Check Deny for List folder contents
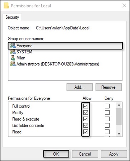This screenshot has height=161, width=130. 107,125
